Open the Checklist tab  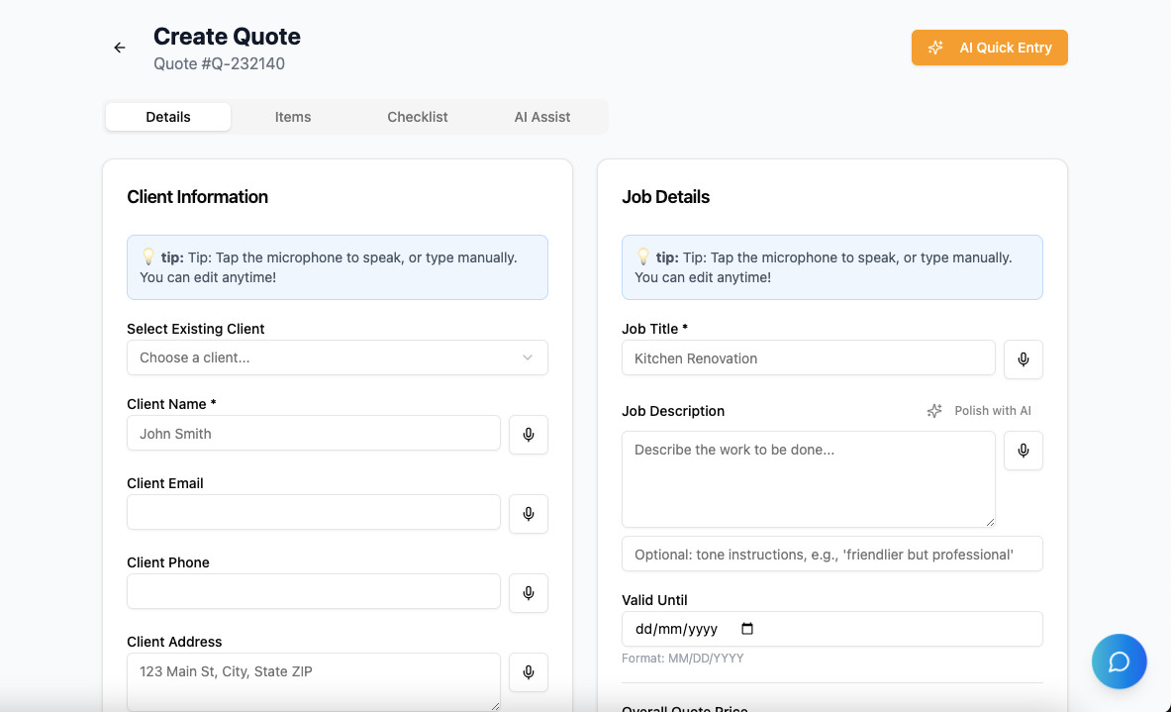point(418,117)
